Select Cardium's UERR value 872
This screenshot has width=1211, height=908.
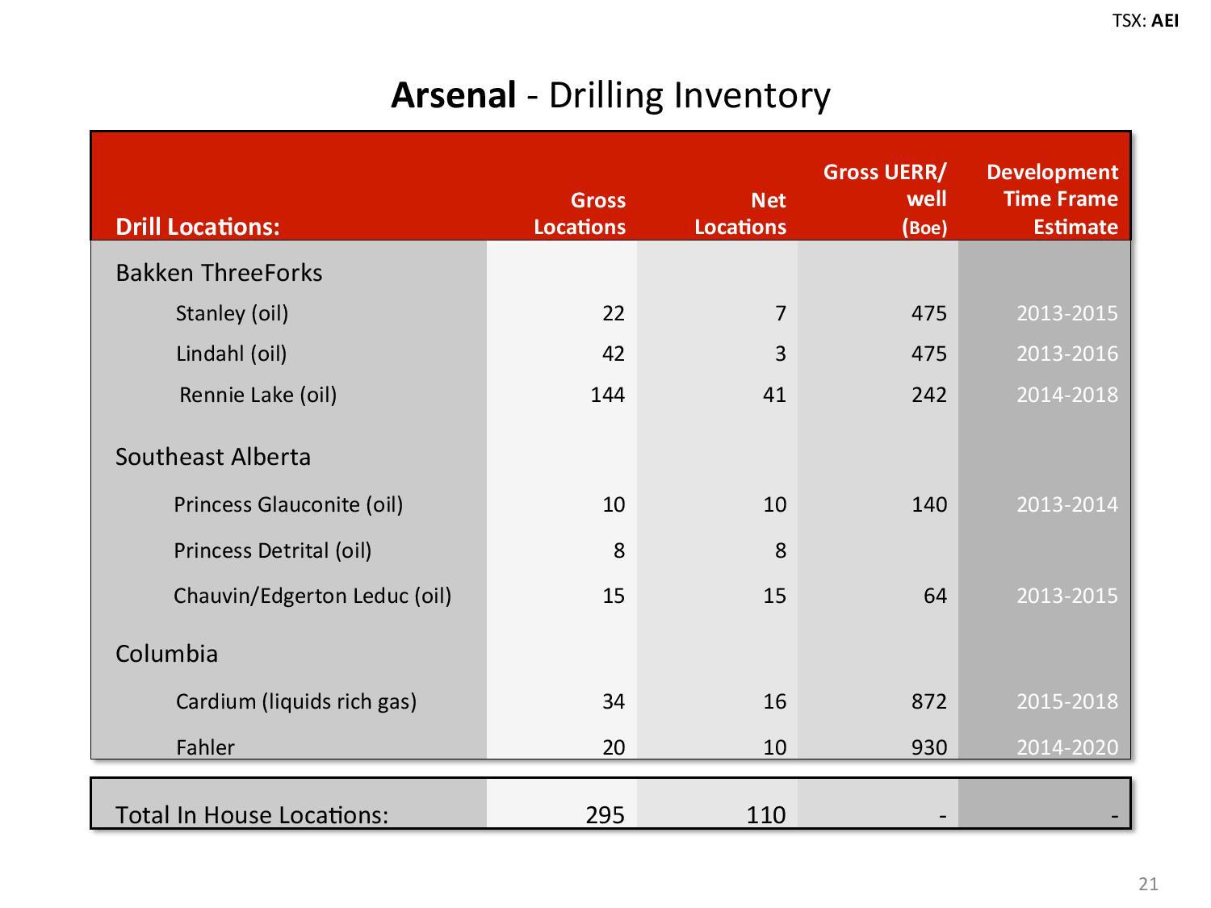[929, 701]
